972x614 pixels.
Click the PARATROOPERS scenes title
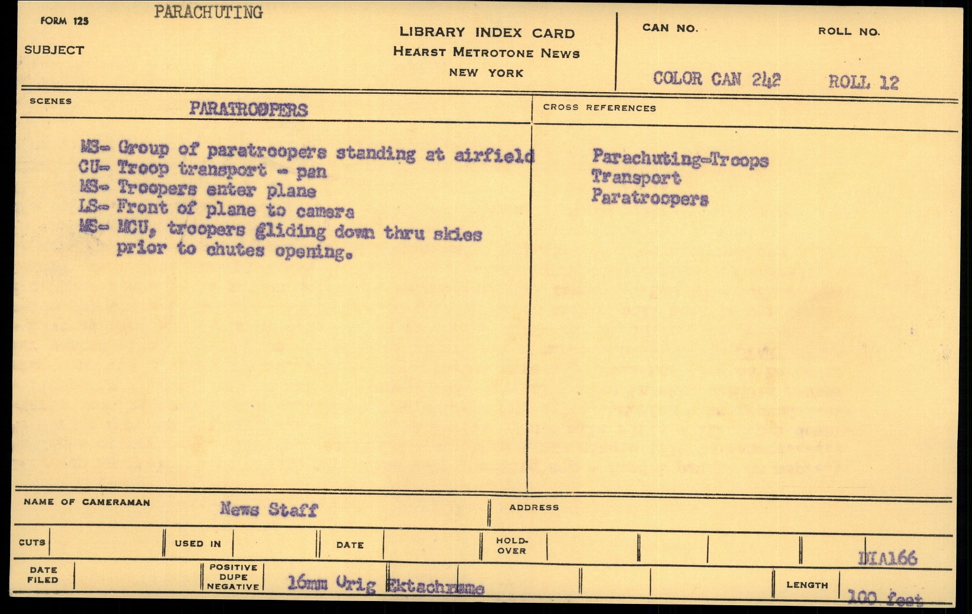pos(248,110)
